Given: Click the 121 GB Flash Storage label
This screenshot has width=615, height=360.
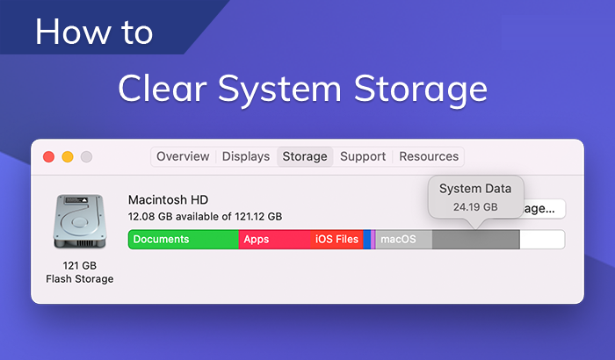Looking at the screenshot, I should click(79, 272).
